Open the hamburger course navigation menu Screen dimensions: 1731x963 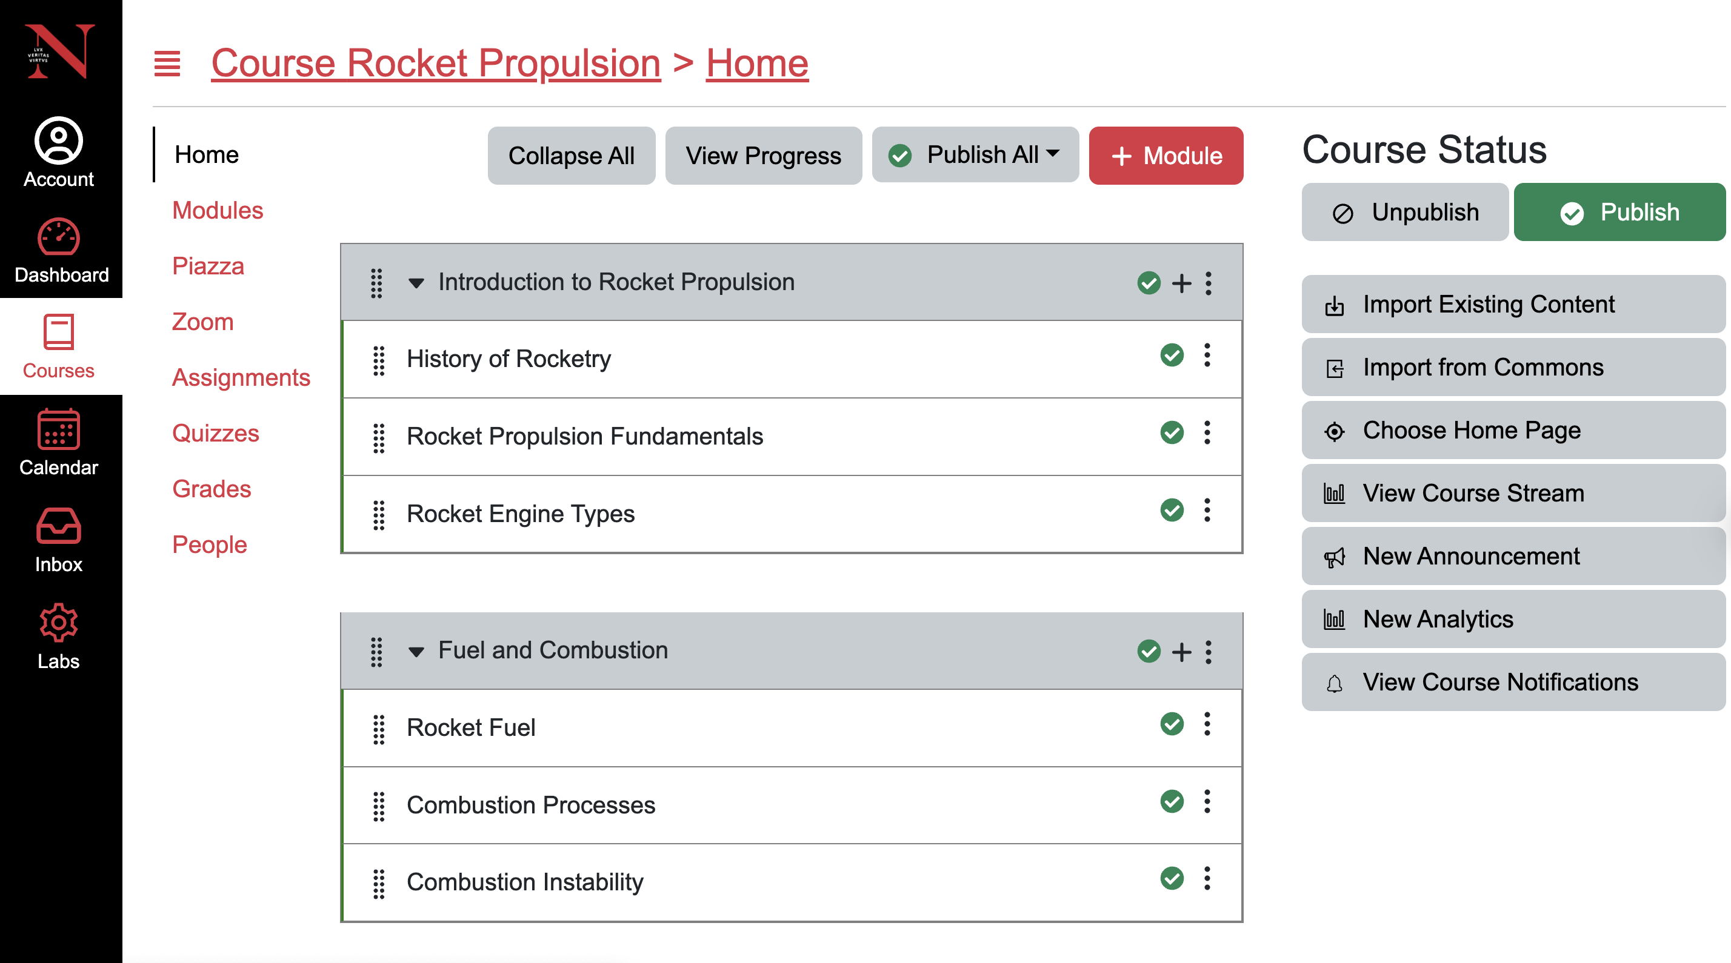[x=167, y=64]
